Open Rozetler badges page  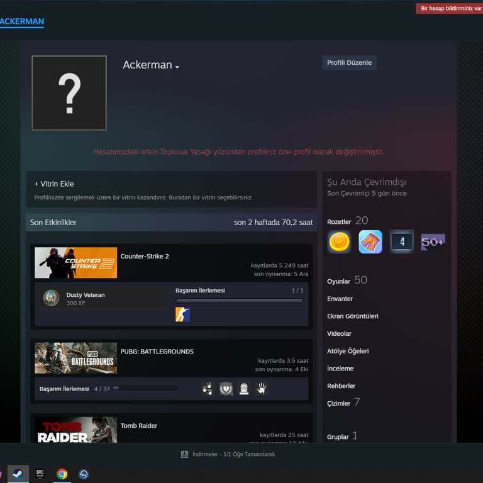click(339, 222)
